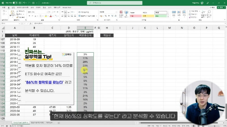Click the Insert Function fx icon
This screenshot has width=227, height=127.
30,23
